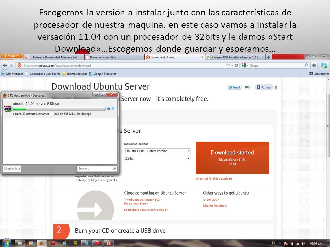Click the URL address field
Image resolution: width=330 pixels, height=247 pixels.
(x=124, y=66)
